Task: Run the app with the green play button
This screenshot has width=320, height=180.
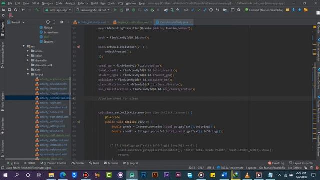Action: pyautogui.click(x=115, y=10)
